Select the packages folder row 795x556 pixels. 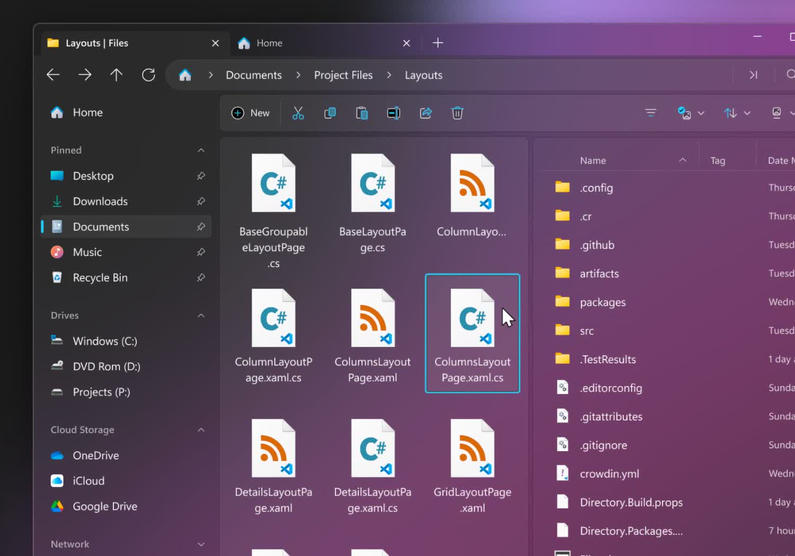click(x=668, y=302)
